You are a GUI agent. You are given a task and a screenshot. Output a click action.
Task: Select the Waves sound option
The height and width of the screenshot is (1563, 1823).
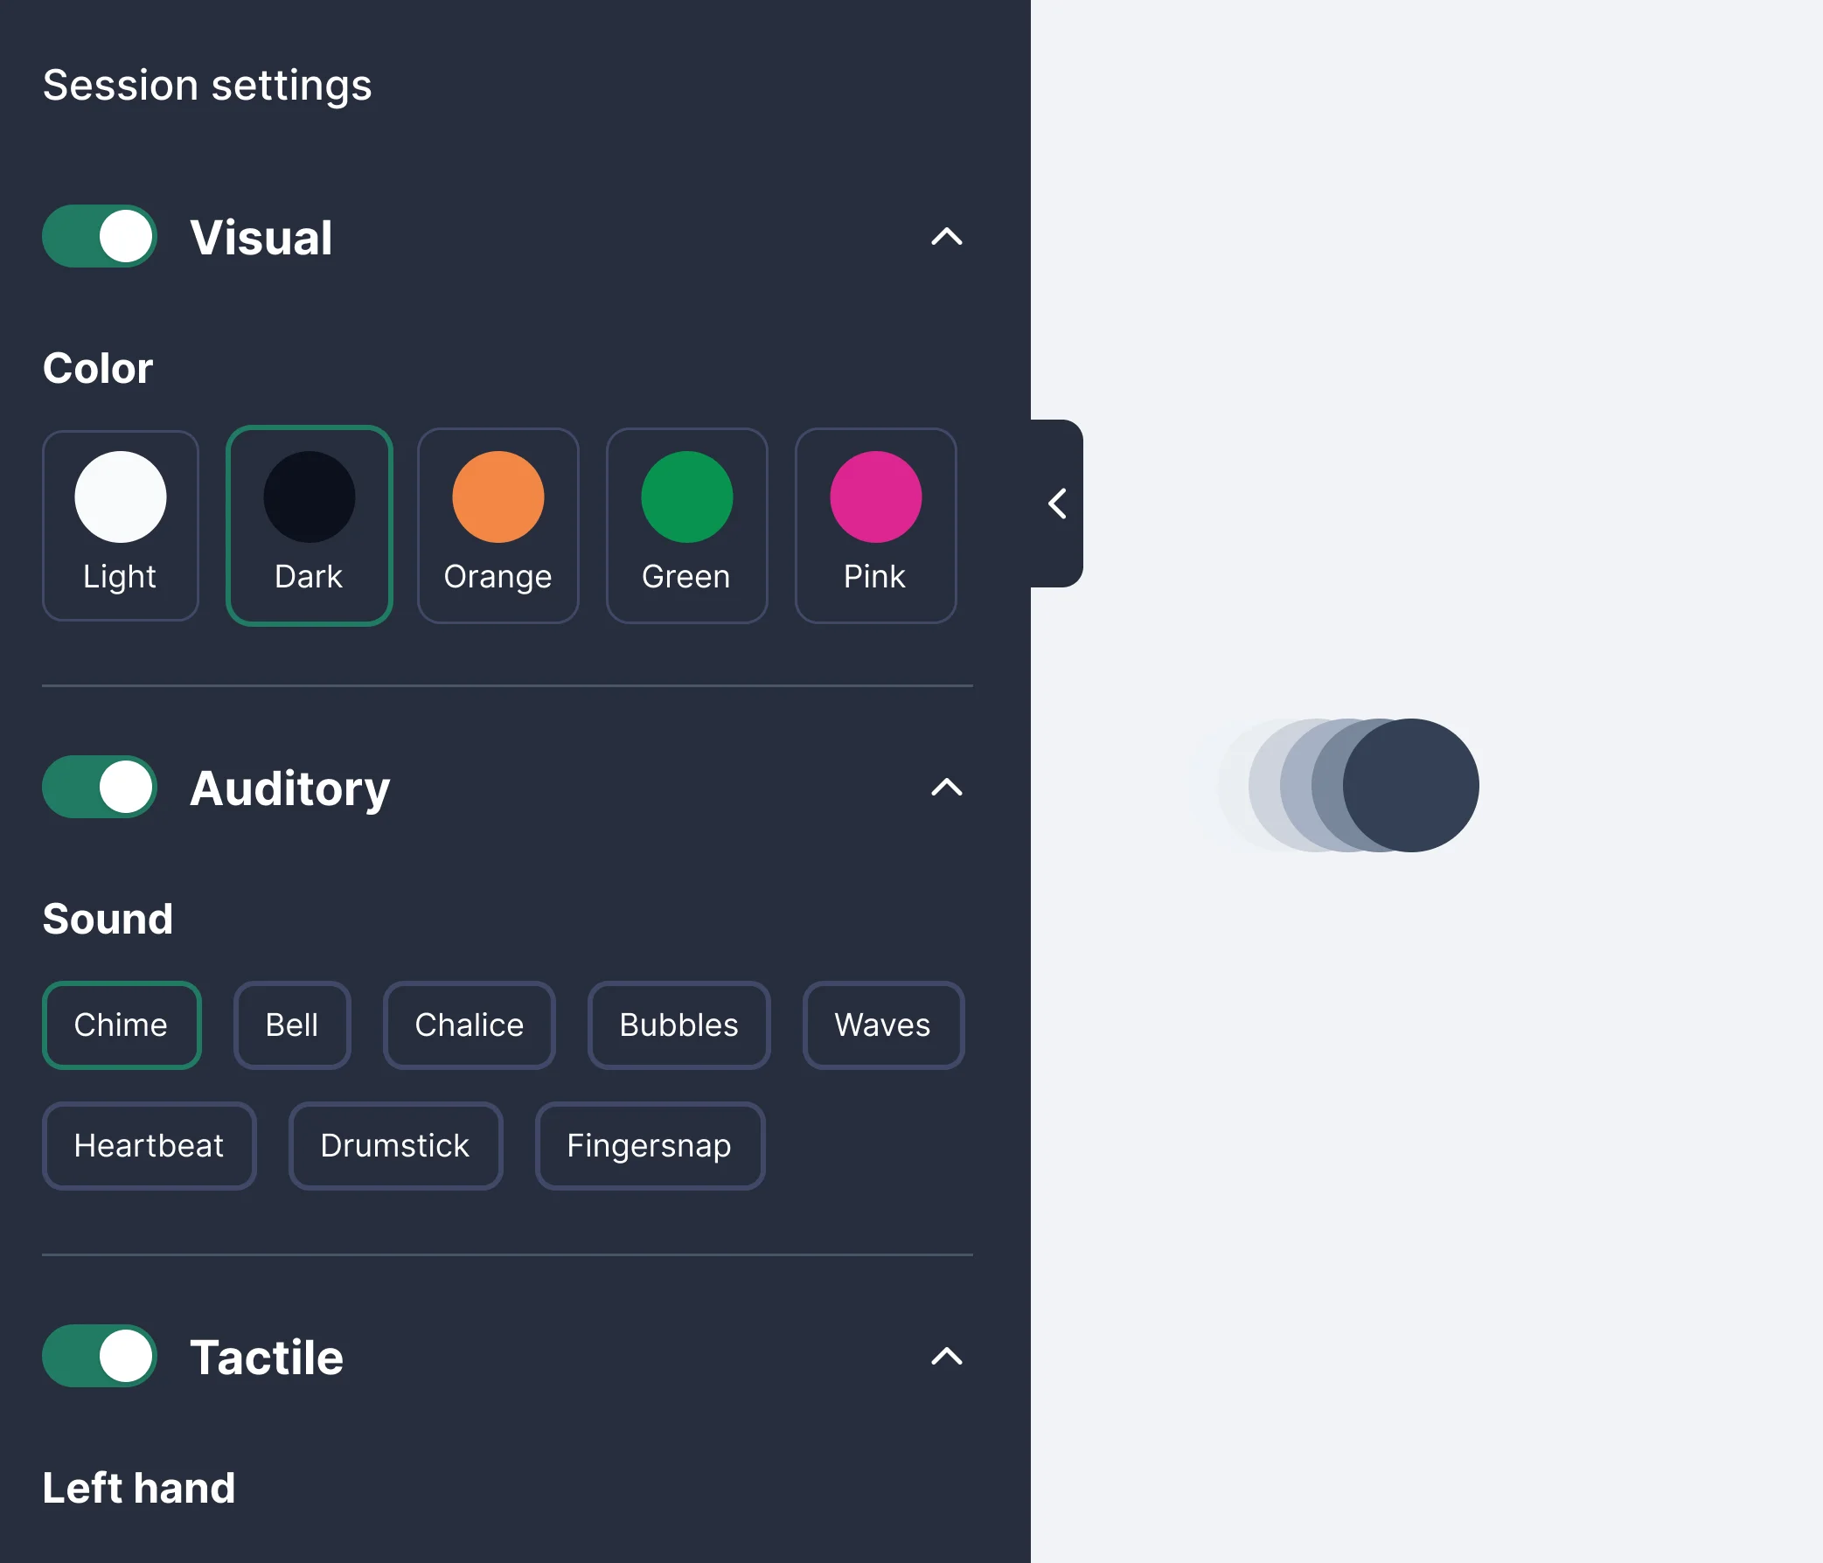coord(882,1025)
